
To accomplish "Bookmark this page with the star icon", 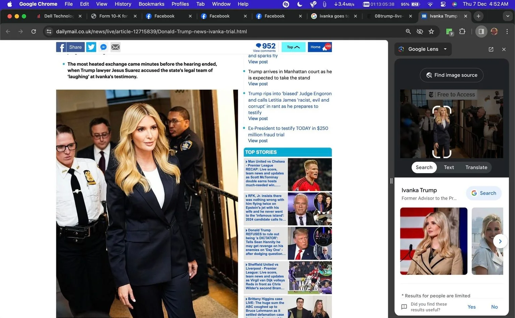I will pos(431,32).
